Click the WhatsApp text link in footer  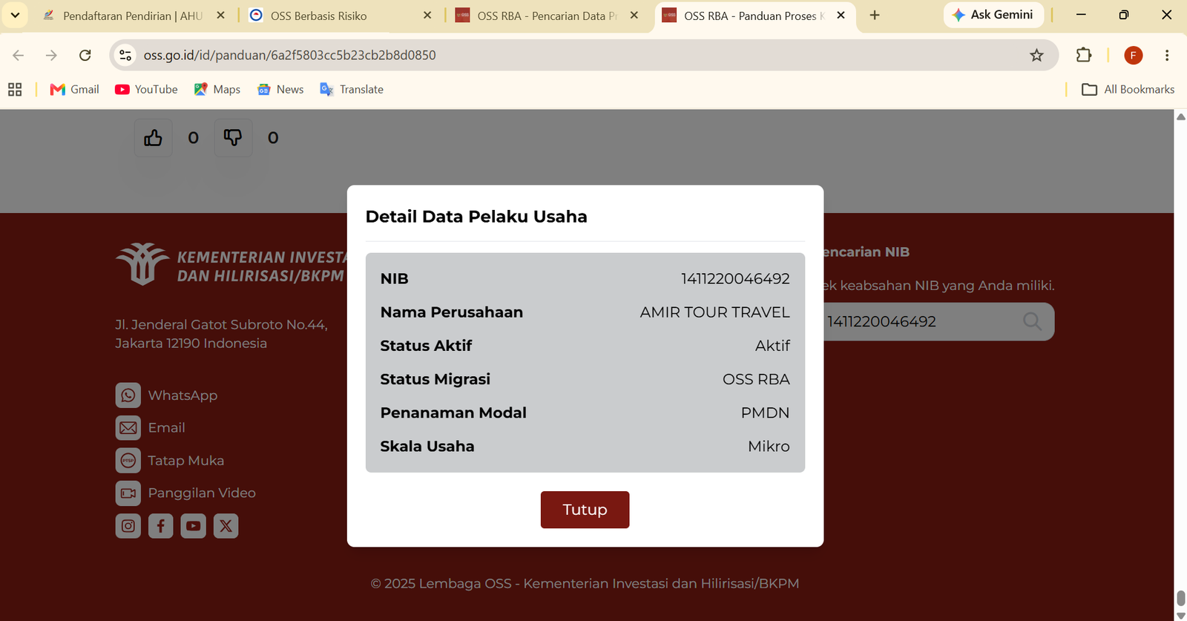[183, 395]
